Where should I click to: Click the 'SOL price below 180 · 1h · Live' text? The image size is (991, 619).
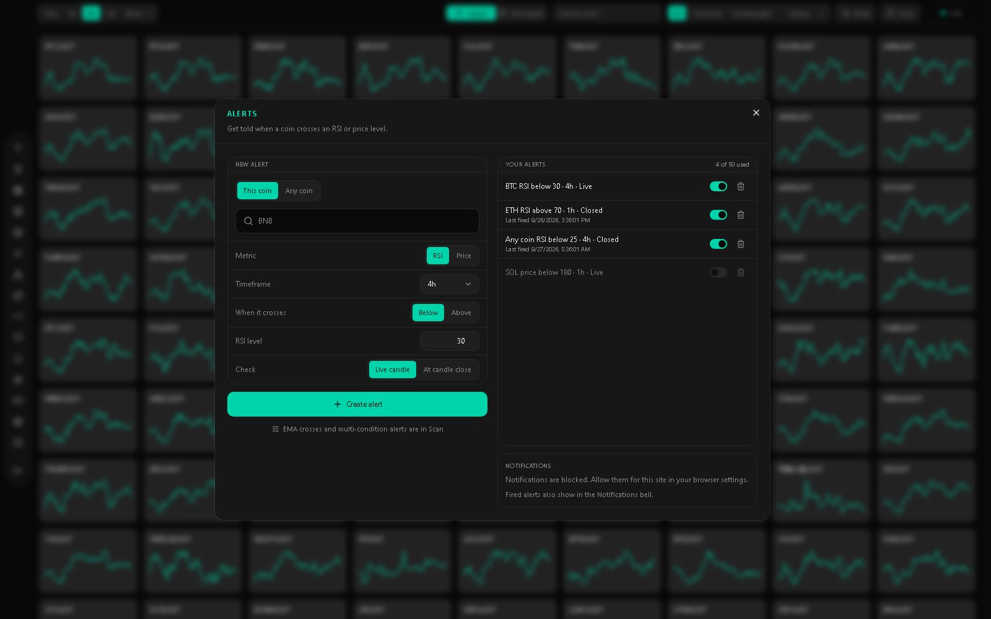pyautogui.click(x=554, y=272)
